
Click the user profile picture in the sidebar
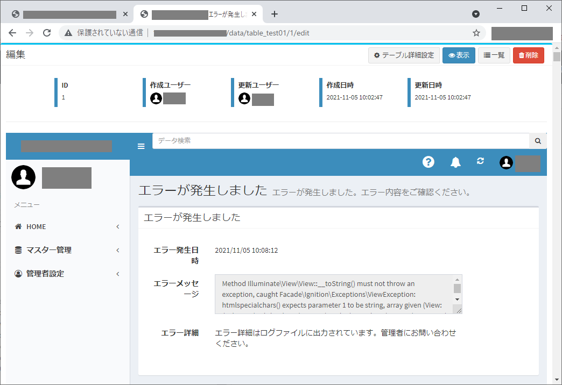pyautogui.click(x=23, y=177)
